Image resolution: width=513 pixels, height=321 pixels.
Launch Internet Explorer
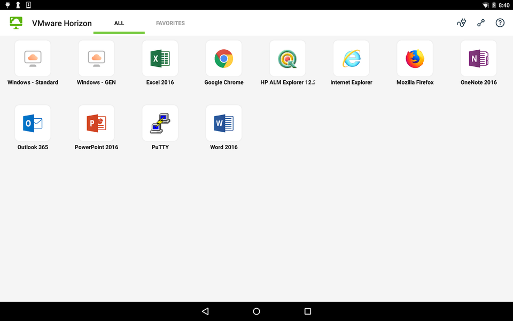[351, 58]
